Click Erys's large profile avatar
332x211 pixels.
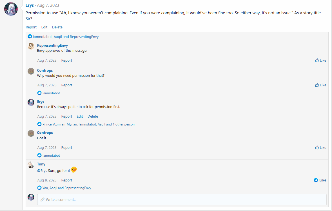(11, 9)
